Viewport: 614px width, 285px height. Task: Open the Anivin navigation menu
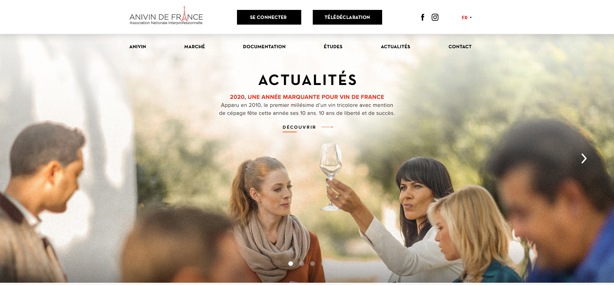pyautogui.click(x=138, y=47)
